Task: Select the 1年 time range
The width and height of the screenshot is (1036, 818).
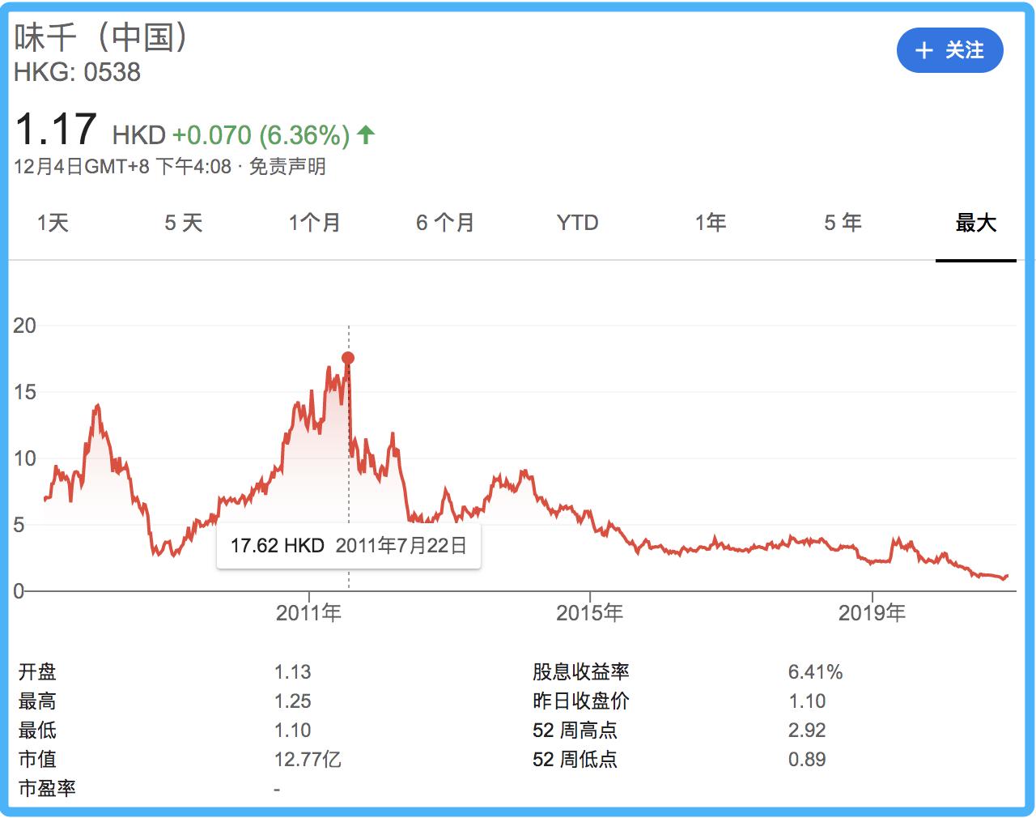Action: pos(711,223)
